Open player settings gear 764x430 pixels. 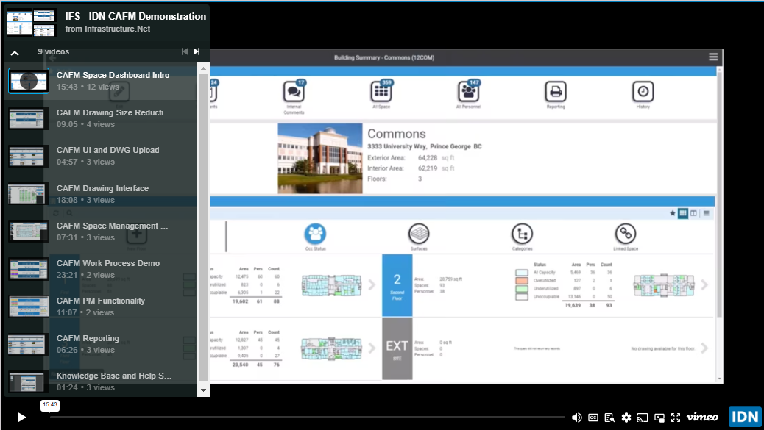626,418
